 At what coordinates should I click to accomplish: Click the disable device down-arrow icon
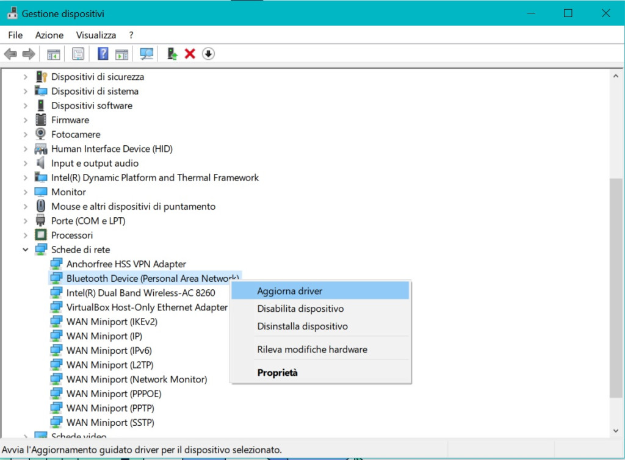click(x=209, y=54)
